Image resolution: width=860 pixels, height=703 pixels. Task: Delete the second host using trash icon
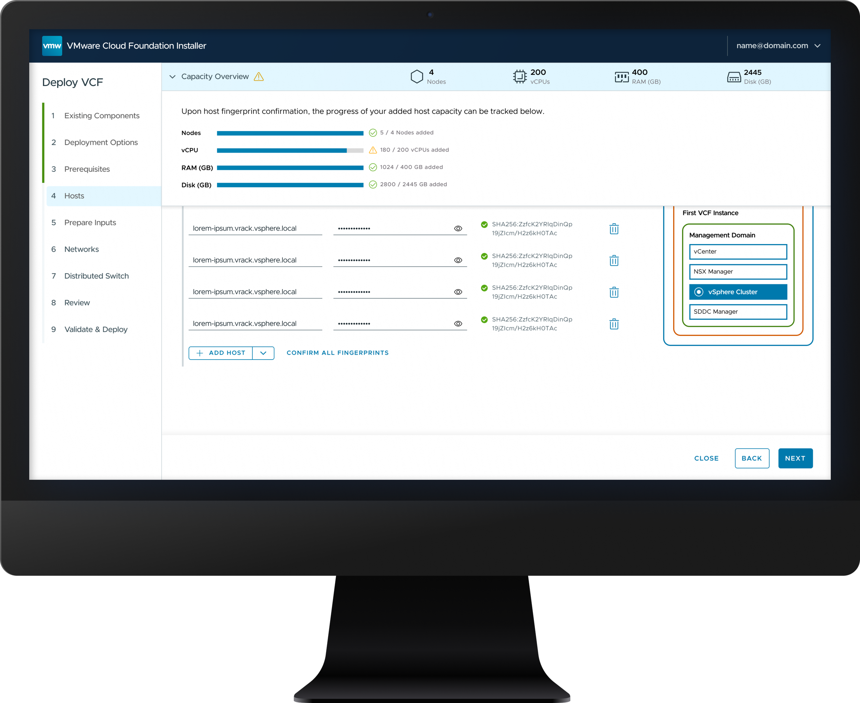click(614, 260)
